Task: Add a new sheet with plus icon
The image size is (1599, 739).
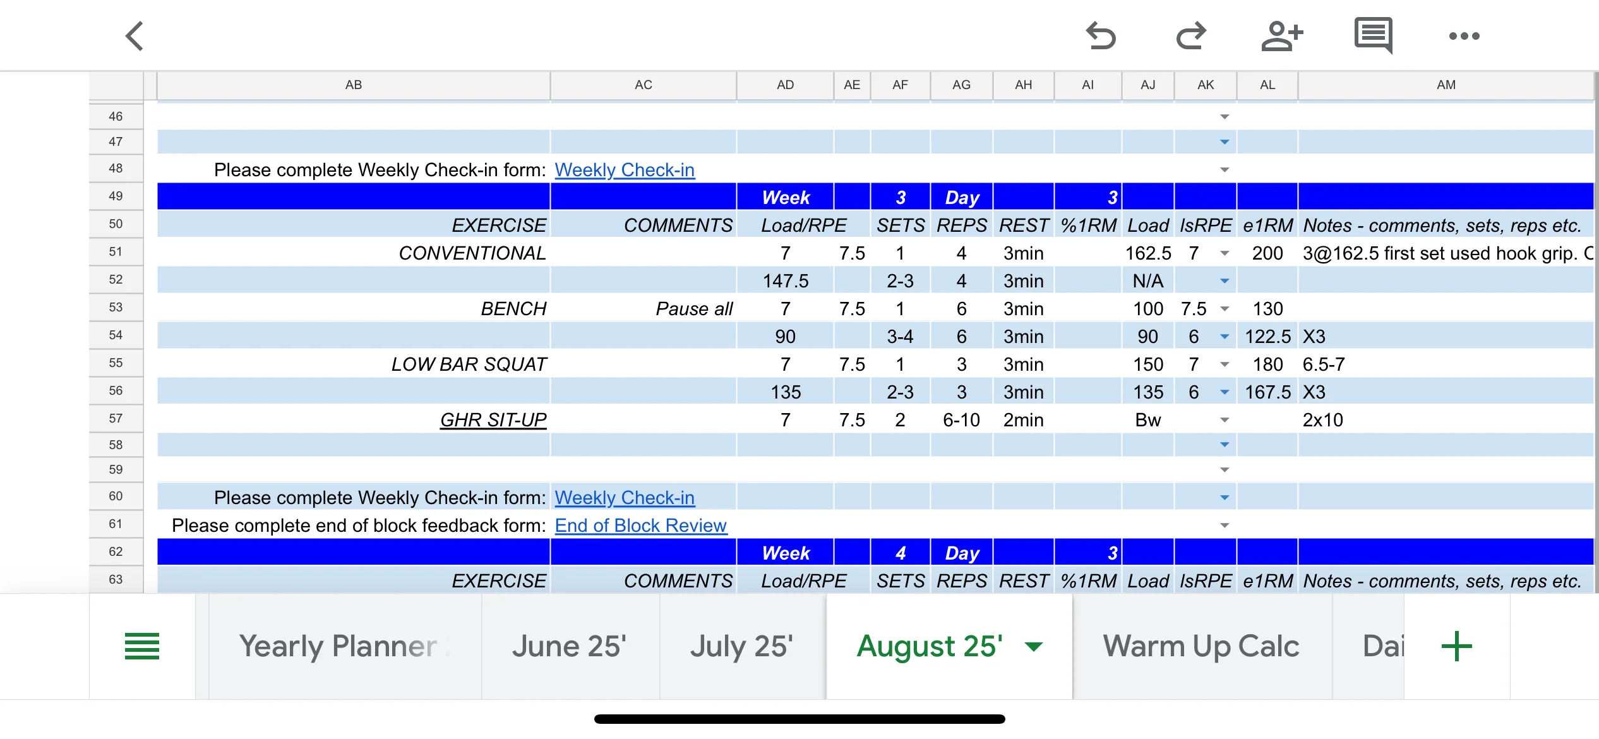Action: (1456, 646)
